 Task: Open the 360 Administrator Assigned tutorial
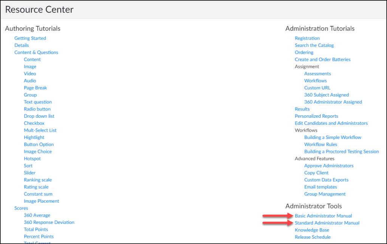pyautogui.click(x=333, y=102)
